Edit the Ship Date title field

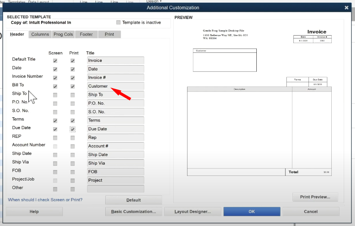coord(115,155)
